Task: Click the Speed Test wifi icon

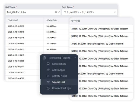Action: pos(48,82)
